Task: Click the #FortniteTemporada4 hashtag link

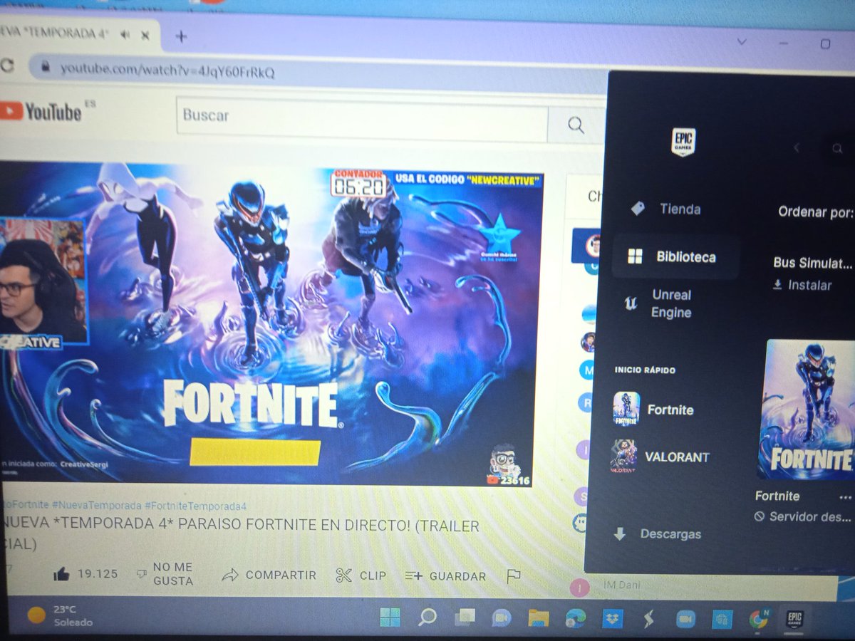Action: 195,506
